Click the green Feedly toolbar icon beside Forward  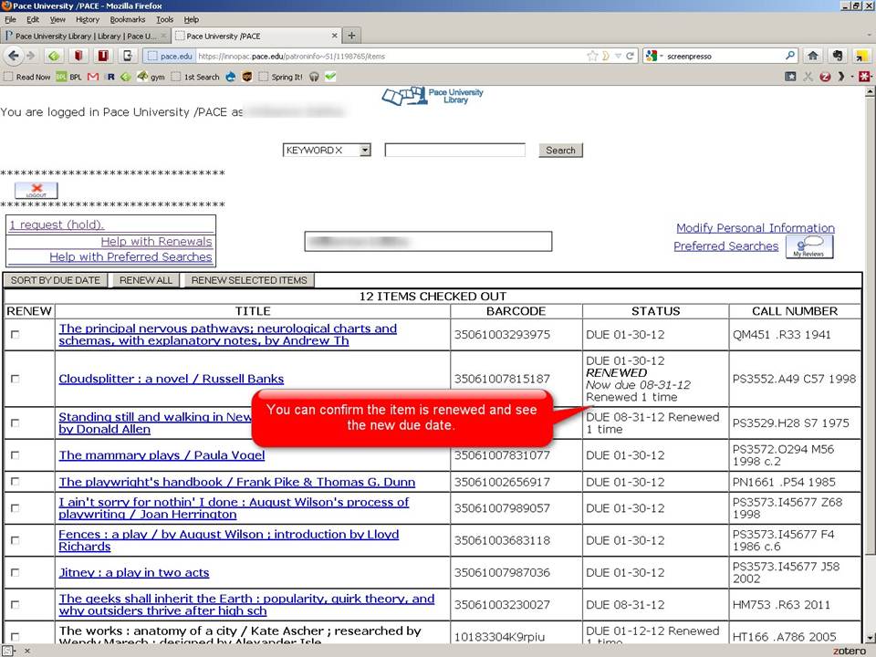(x=54, y=56)
